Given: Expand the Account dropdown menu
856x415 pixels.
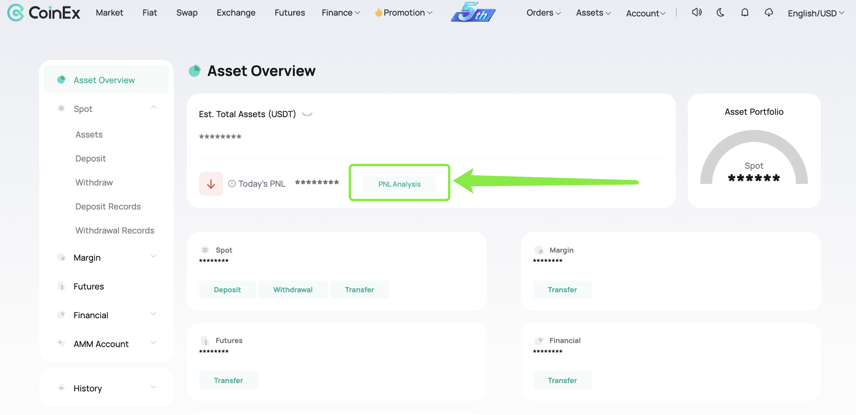Looking at the screenshot, I should [x=645, y=13].
